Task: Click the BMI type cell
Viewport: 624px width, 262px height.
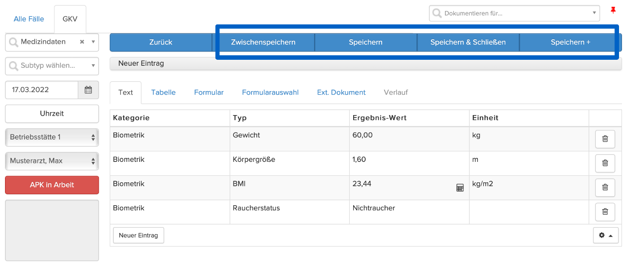Action: pos(290,188)
